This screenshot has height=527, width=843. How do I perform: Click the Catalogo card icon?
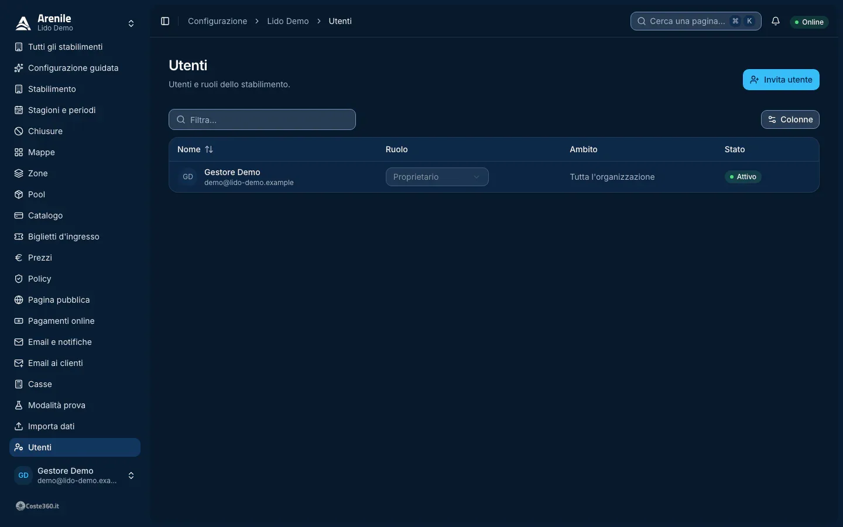click(x=19, y=215)
